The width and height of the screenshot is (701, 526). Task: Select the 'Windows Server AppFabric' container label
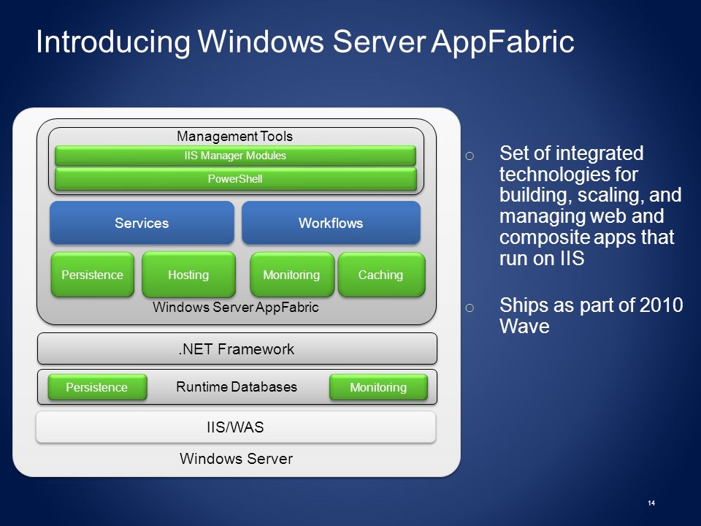[236, 308]
